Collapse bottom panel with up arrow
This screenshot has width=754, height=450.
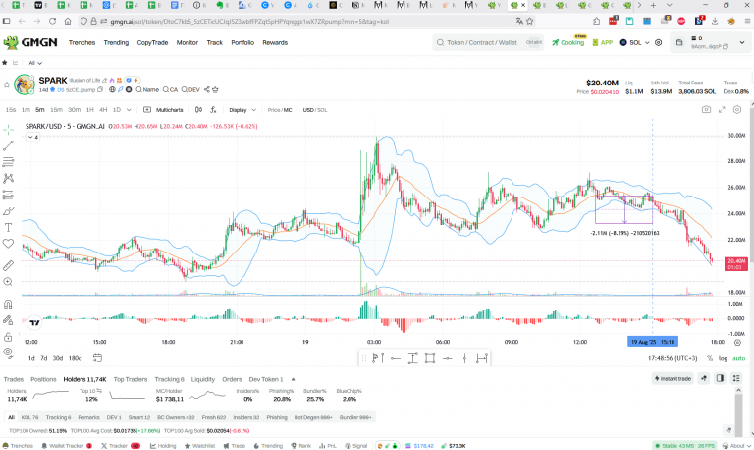coord(293,379)
